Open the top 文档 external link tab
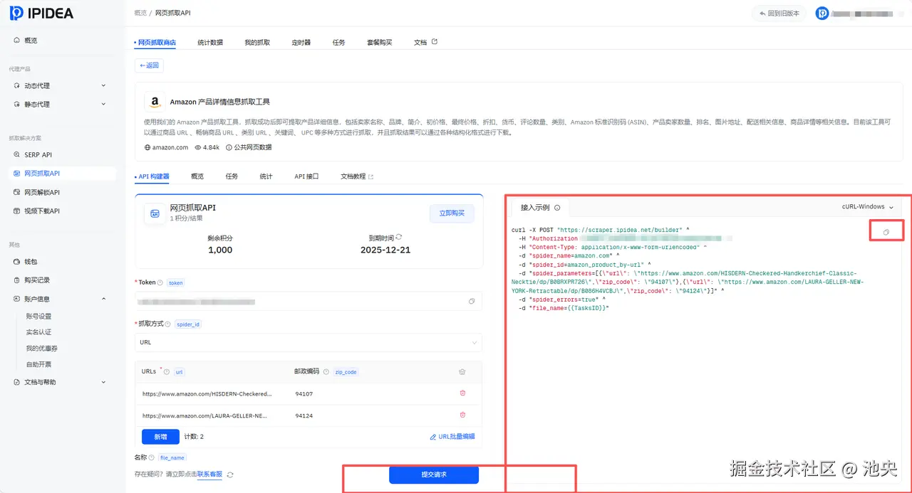The height and width of the screenshot is (493, 912). [425, 42]
